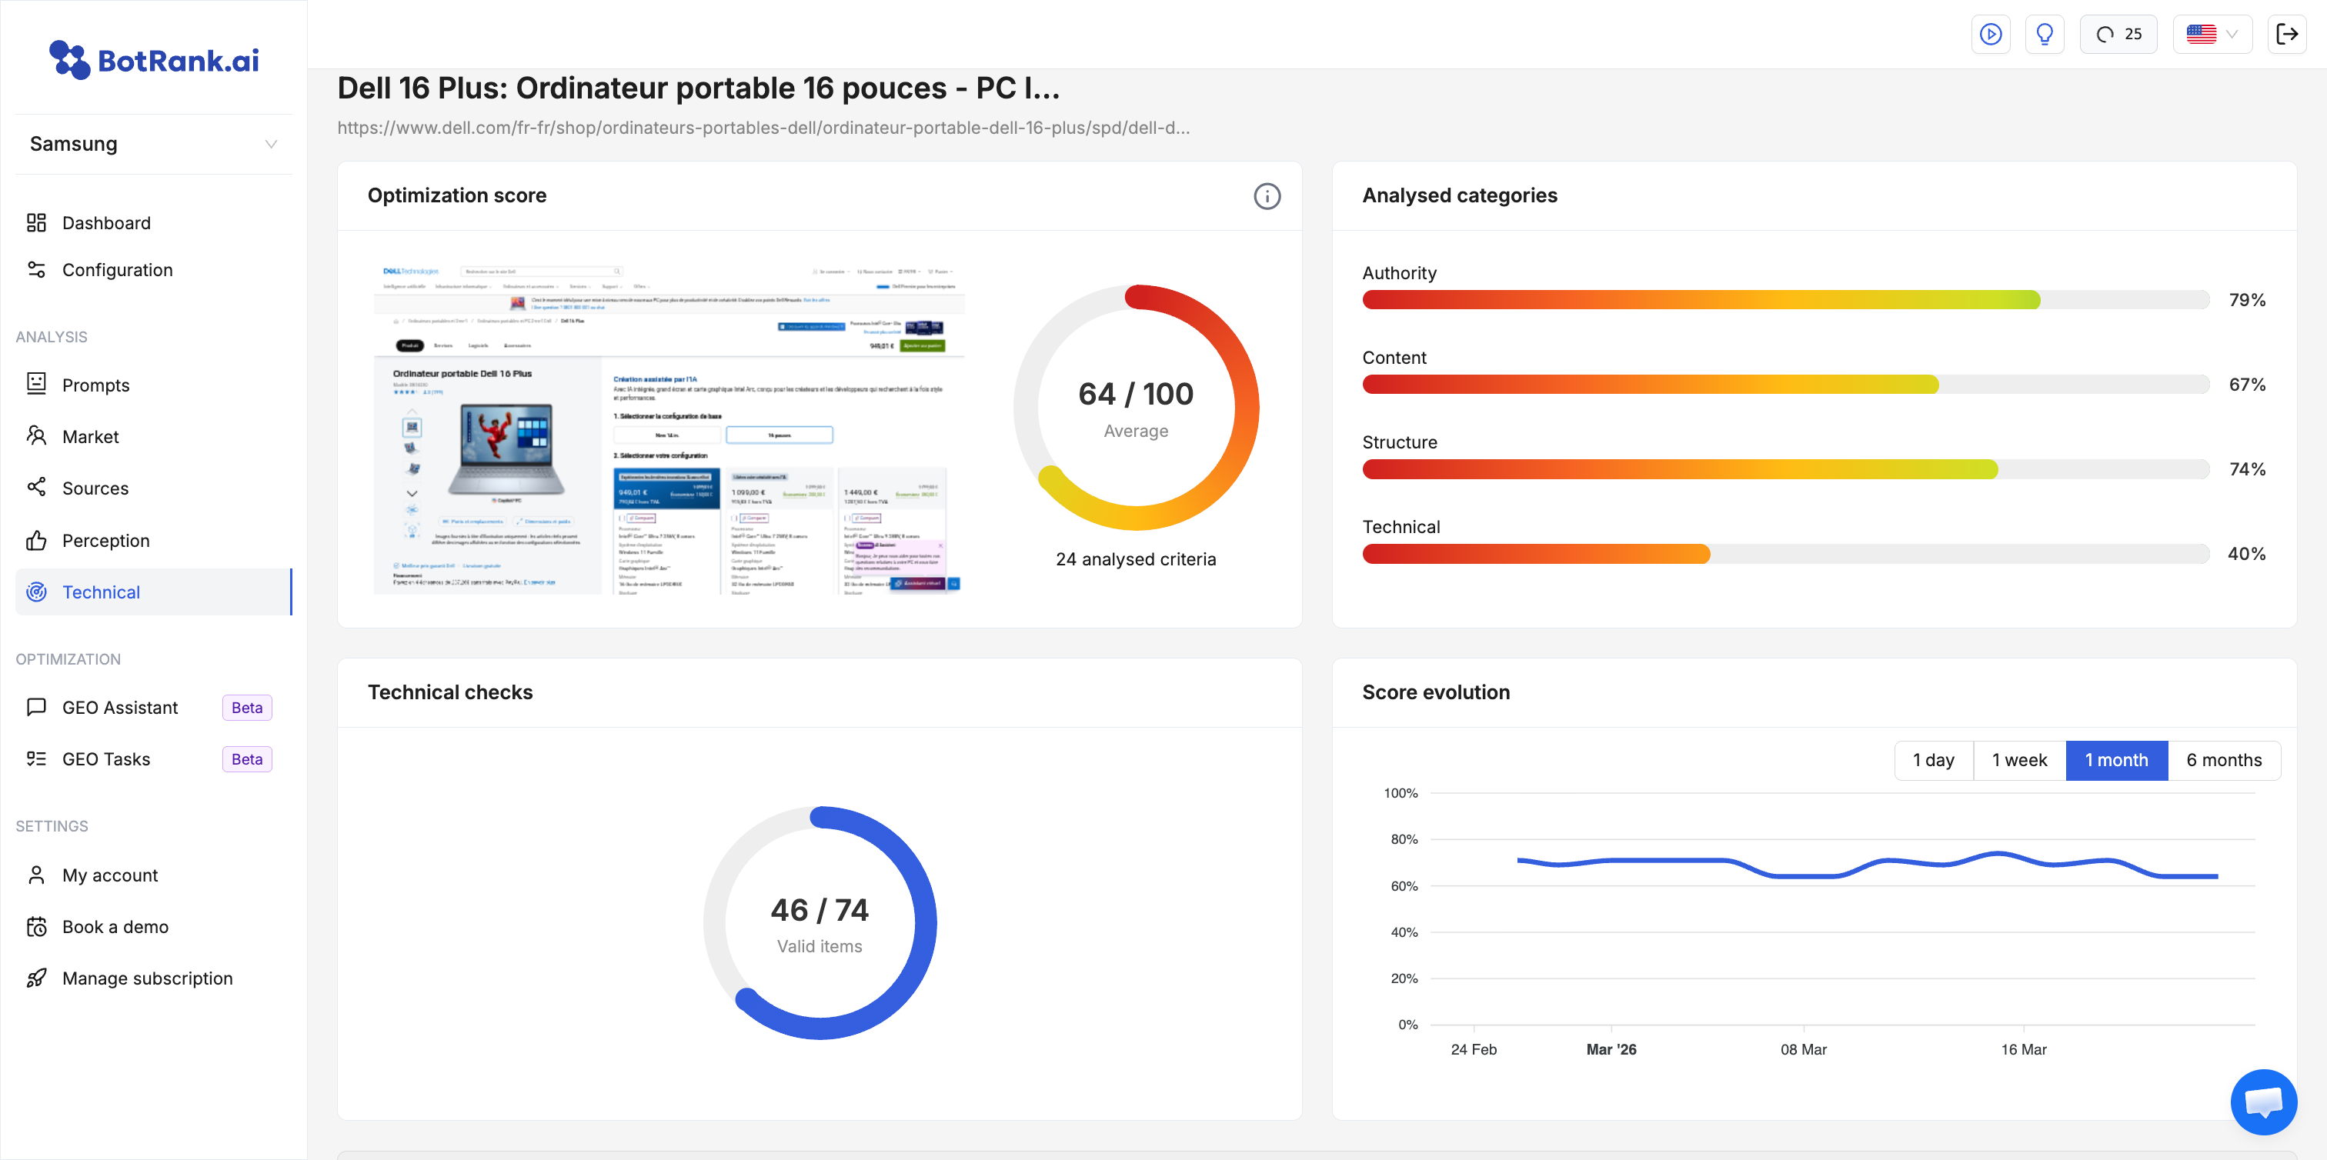Open Manage subscription settings
This screenshot has height=1160, width=2327.
click(x=147, y=978)
